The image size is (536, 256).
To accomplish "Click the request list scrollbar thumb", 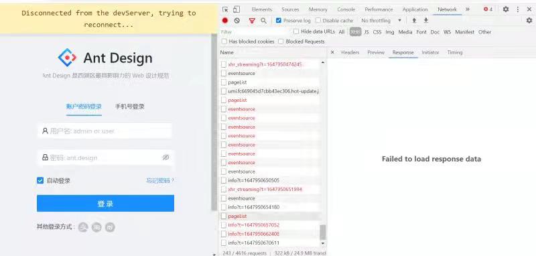I will click(323, 232).
